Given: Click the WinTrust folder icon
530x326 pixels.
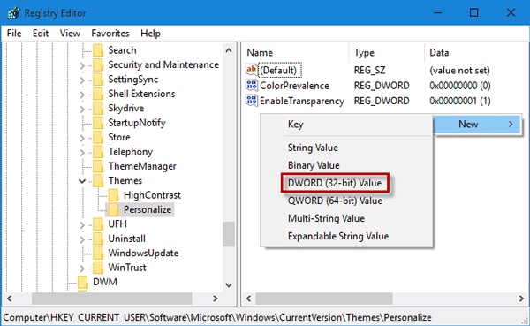Looking at the screenshot, I should click(x=98, y=268).
